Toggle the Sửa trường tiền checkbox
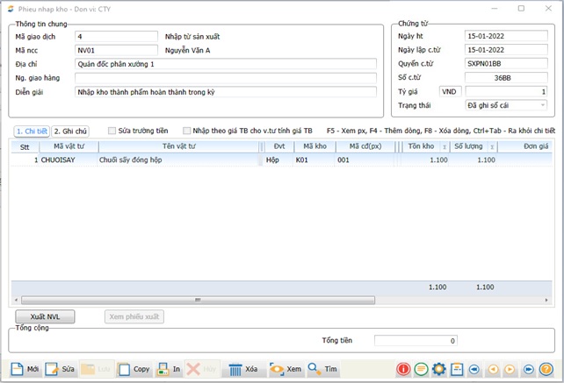This screenshot has height=383, width=564. coord(112,131)
